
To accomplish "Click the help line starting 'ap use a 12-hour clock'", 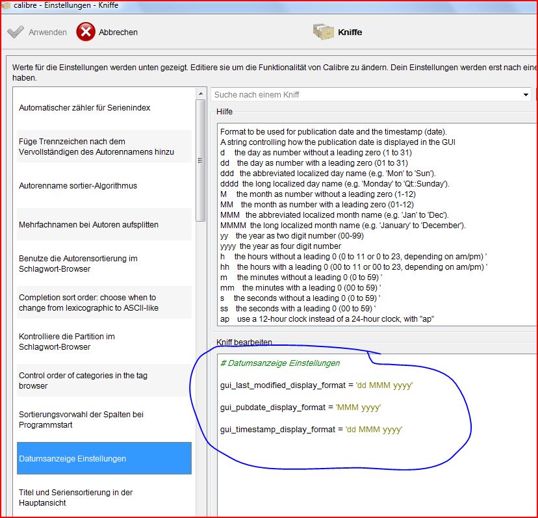I will 327,319.
